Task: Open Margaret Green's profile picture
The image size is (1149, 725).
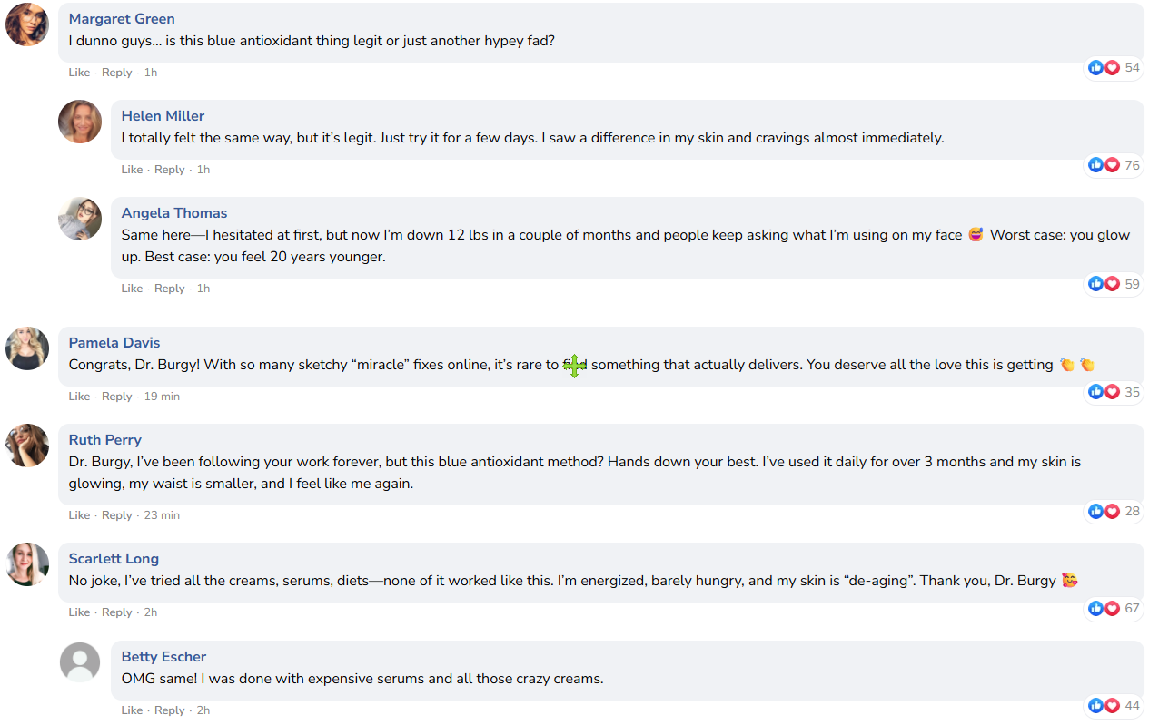Action: 27,24
